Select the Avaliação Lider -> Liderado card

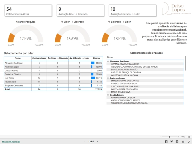pyautogui.click(x=80, y=10)
